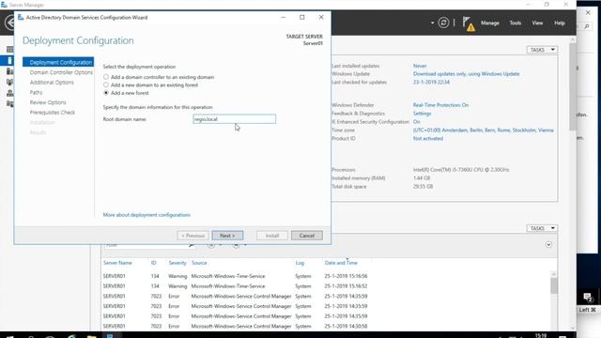Click the search magnifier in events filter
Viewport: 601px width, 338px height.
(x=192, y=245)
